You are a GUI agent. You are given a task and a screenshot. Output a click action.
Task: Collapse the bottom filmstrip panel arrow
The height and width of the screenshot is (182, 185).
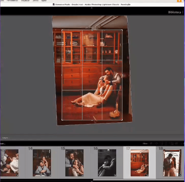[92, 181]
